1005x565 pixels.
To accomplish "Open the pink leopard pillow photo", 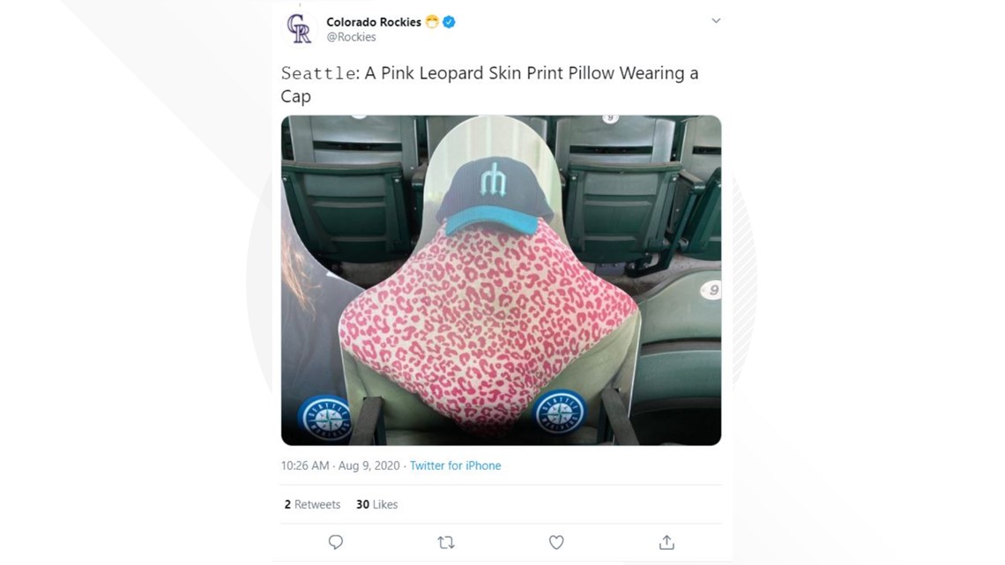I will click(502, 280).
